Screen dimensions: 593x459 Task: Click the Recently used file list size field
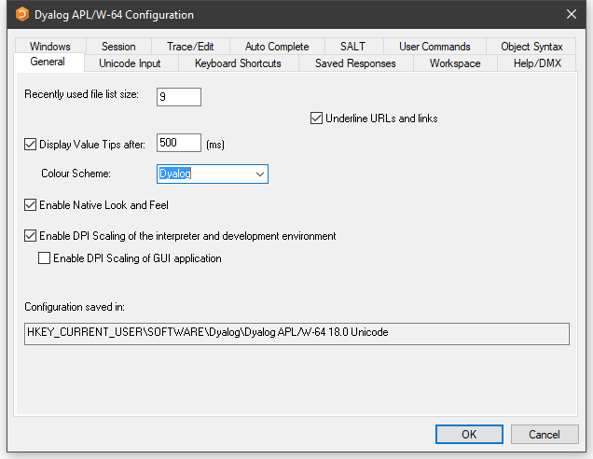[179, 97]
